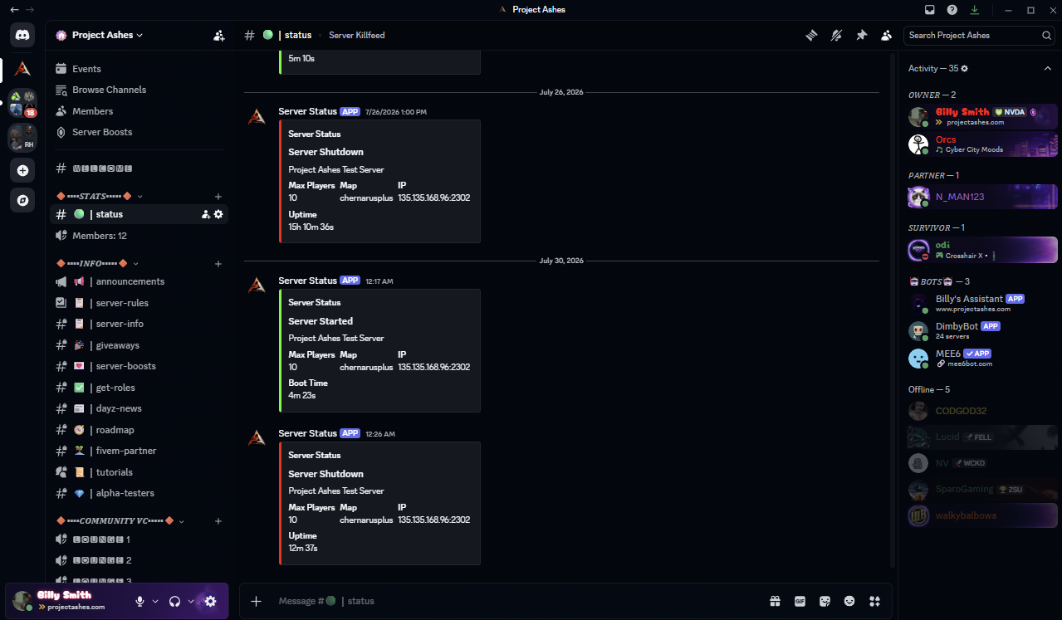
Task: Toggle headphones deafen
Action: (x=174, y=601)
